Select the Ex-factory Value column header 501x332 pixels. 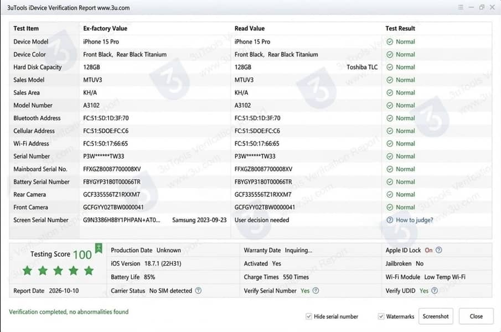[105, 28]
